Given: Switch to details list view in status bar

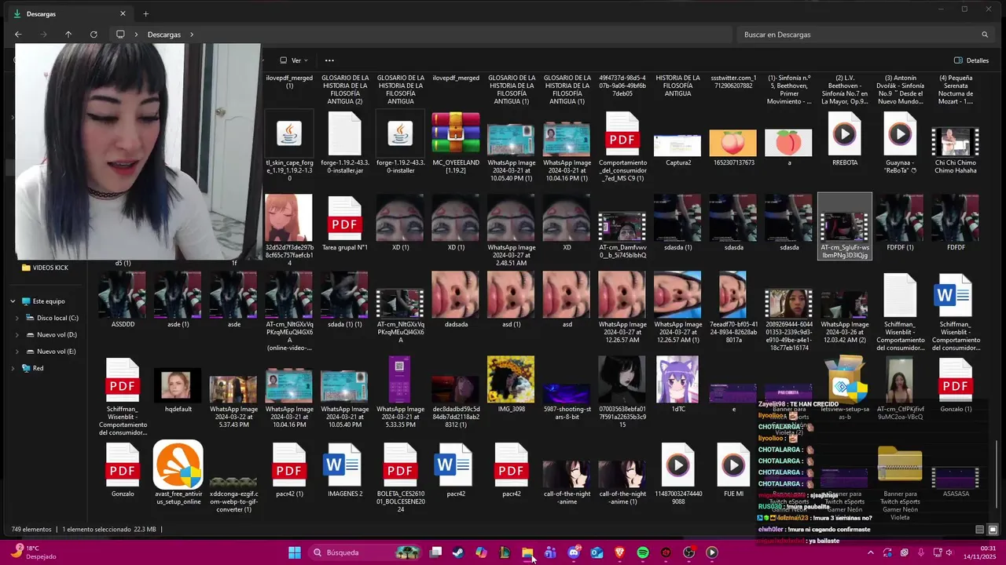Looking at the screenshot, I should (979, 530).
